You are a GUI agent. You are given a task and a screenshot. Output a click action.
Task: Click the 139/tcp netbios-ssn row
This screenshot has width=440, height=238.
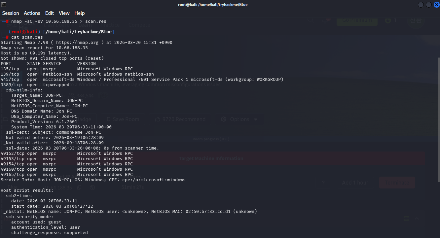pyautogui.click(x=77, y=74)
